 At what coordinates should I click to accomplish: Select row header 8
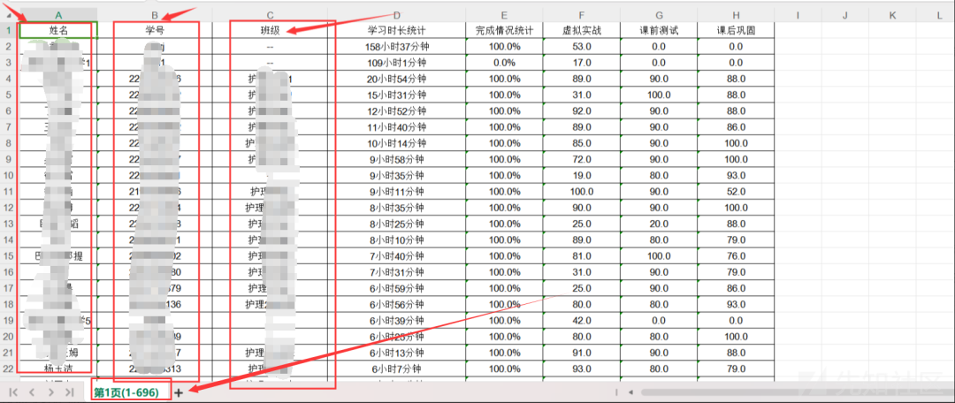tap(9, 143)
